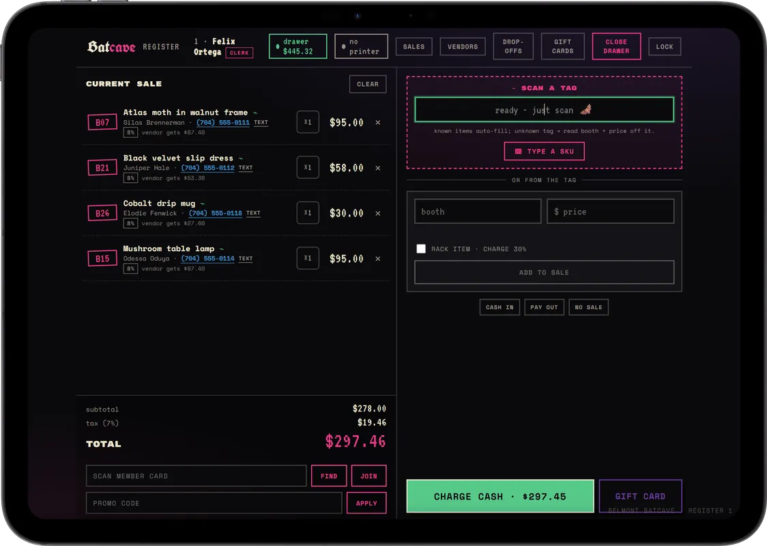Text vendor Silas Brennerman

coord(261,122)
